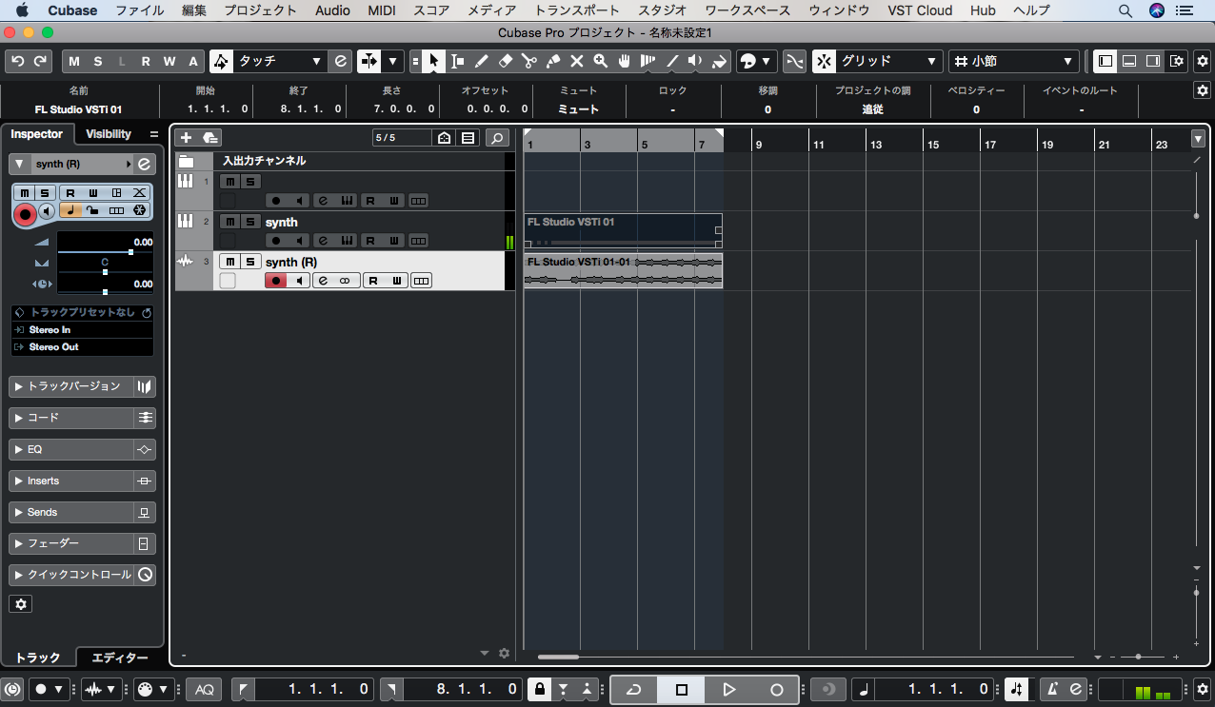Image resolution: width=1215 pixels, height=707 pixels.
Task: Open the automation mode タッチ dropdown
Action: pyautogui.click(x=281, y=61)
